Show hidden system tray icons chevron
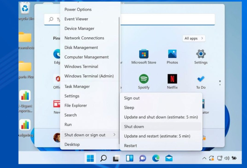The image size is (247, 168). click(x=204, y=158)
